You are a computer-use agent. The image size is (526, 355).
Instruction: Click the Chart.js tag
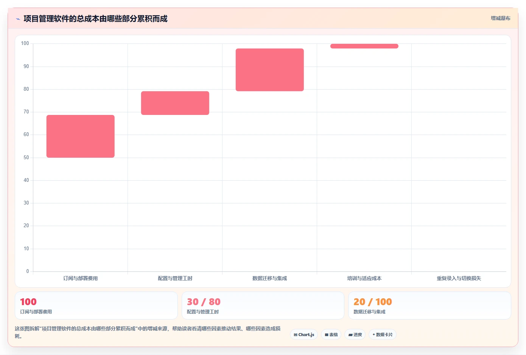[x=304, y=335]
